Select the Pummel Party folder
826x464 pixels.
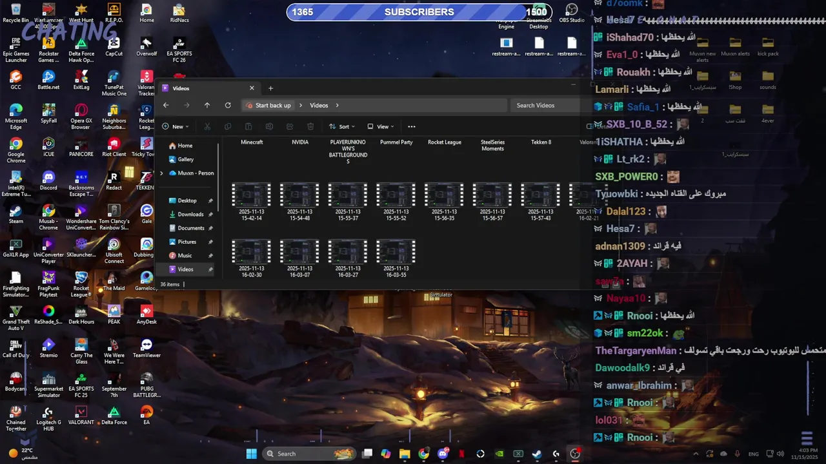[396, 142]
